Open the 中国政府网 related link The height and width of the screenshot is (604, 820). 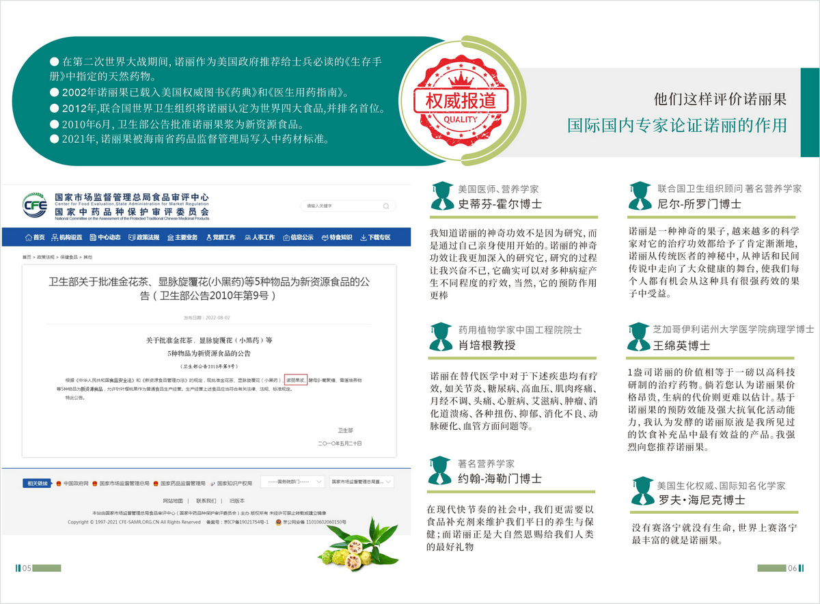72,483
